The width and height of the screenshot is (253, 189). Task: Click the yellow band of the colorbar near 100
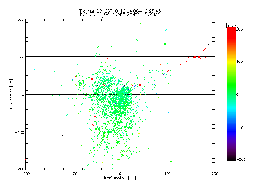(231, 61)
